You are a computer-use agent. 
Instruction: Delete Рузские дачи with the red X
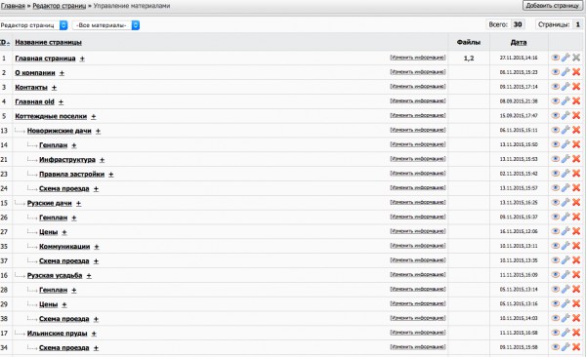coord(576,203)
